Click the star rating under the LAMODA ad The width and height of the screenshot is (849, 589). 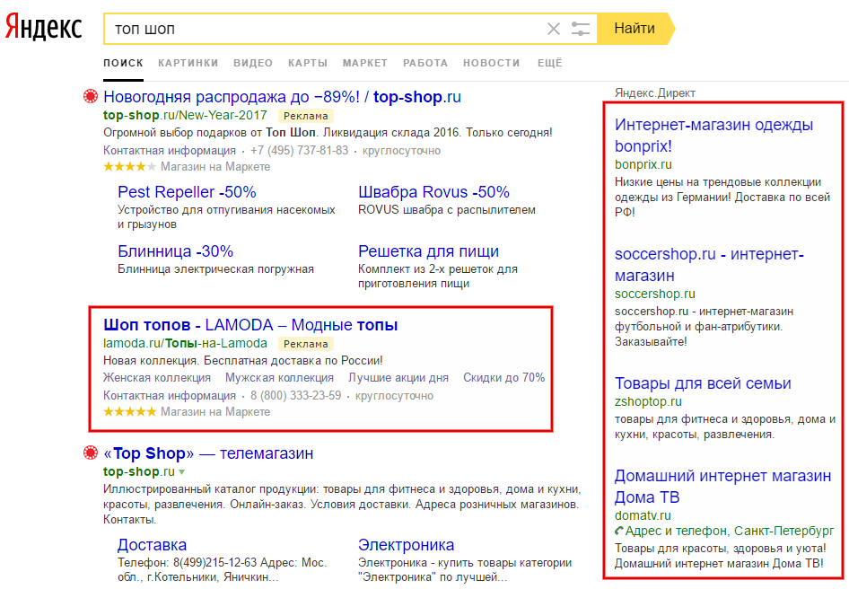click(130, 412)
